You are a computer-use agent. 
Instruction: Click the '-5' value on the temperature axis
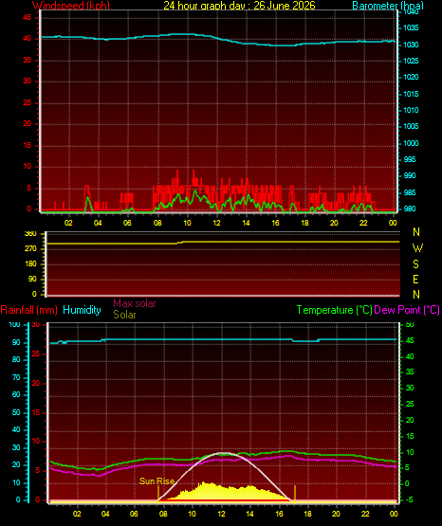[x=409, y=499]
